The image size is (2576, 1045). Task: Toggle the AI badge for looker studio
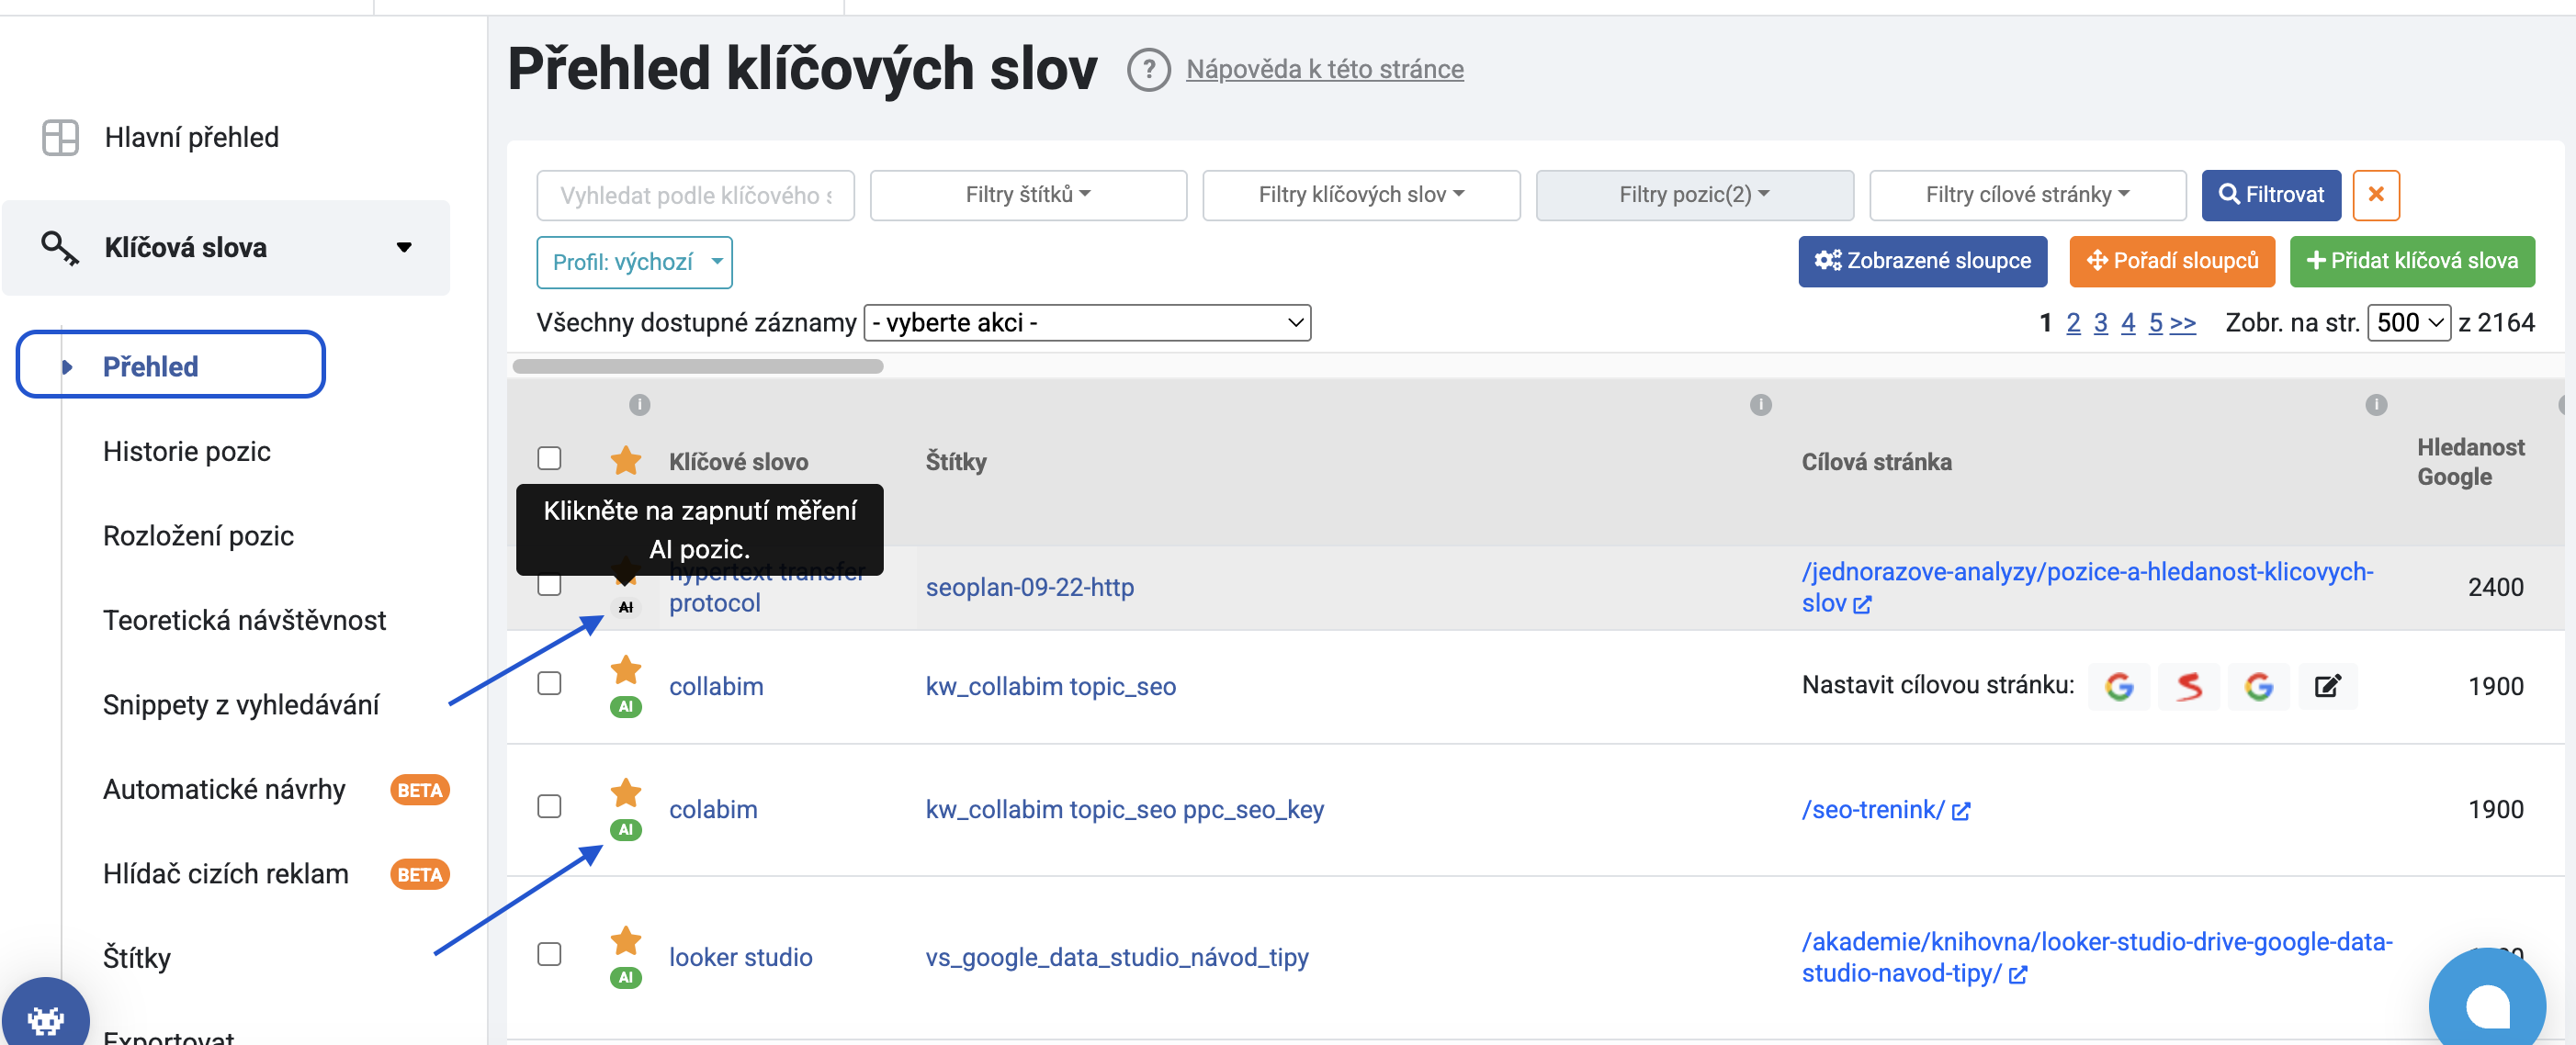(x=626, y=977)
